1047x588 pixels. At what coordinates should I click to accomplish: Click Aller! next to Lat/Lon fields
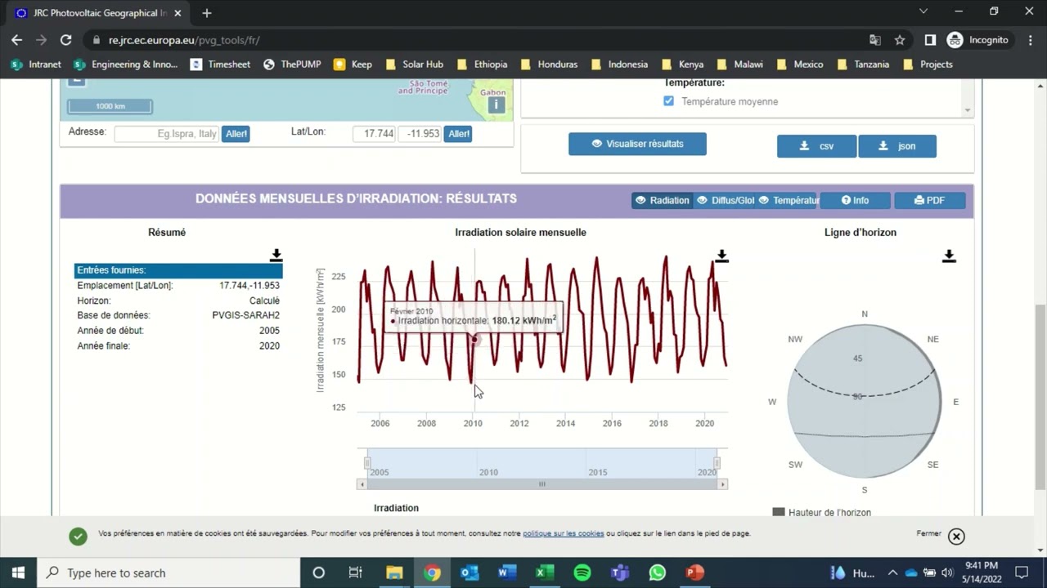click(x=458, y=134)
